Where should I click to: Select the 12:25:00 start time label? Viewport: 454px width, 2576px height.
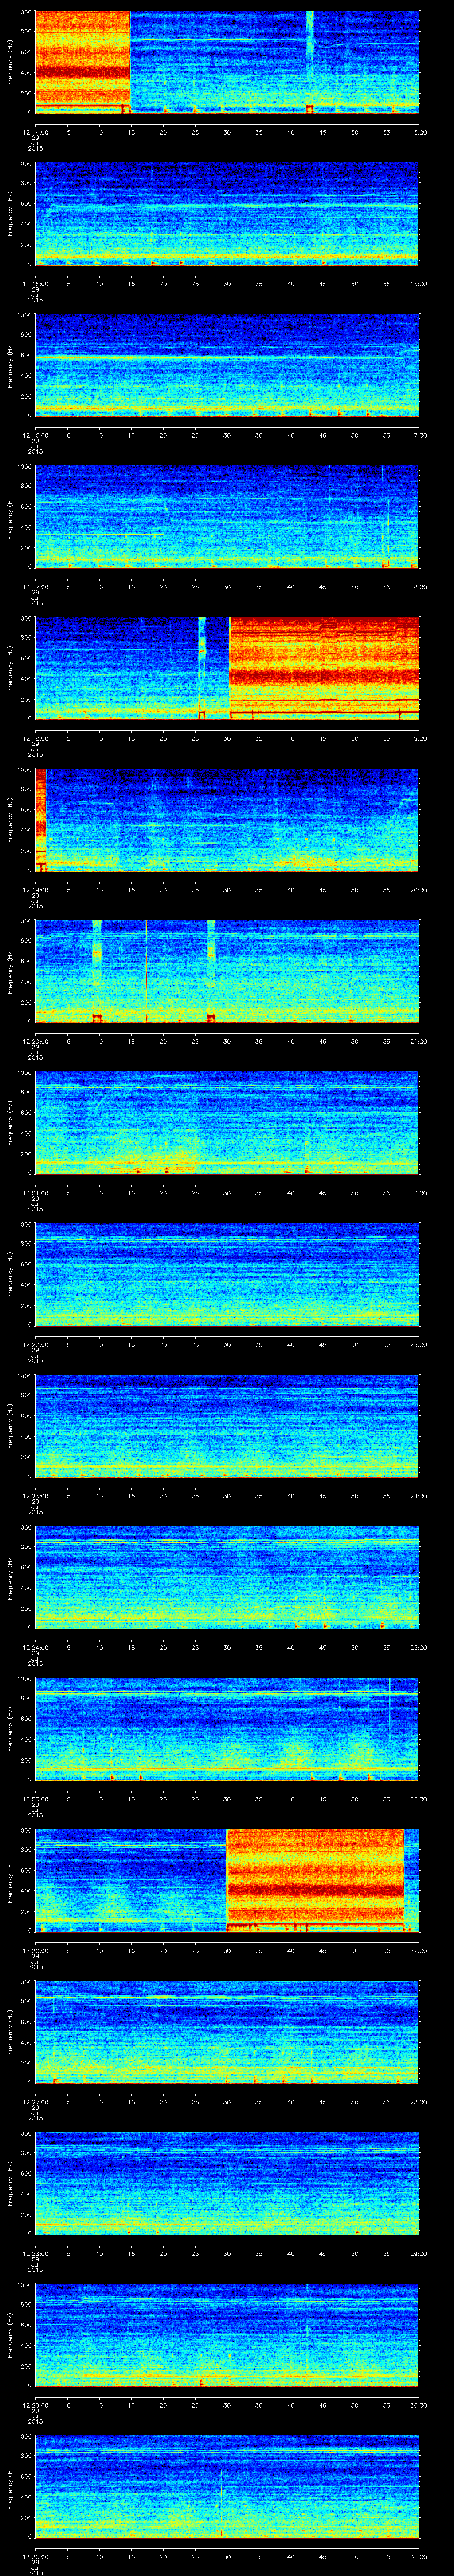click(35, 1798)
